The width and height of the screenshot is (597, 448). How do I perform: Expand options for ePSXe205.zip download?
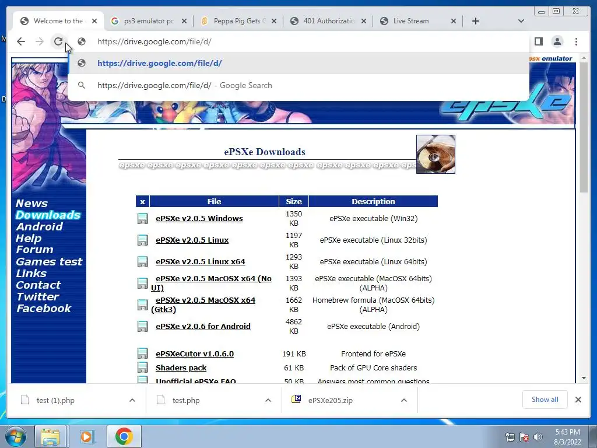tap(404, 400)
